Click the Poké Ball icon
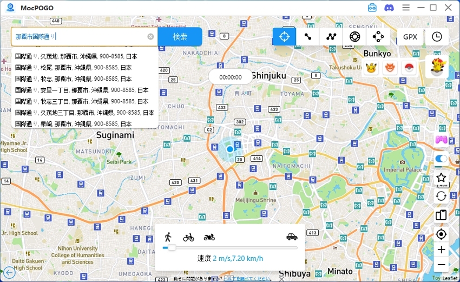Image resolution: width=460 pixels, height=282 pixels. (x=409, y=68)
